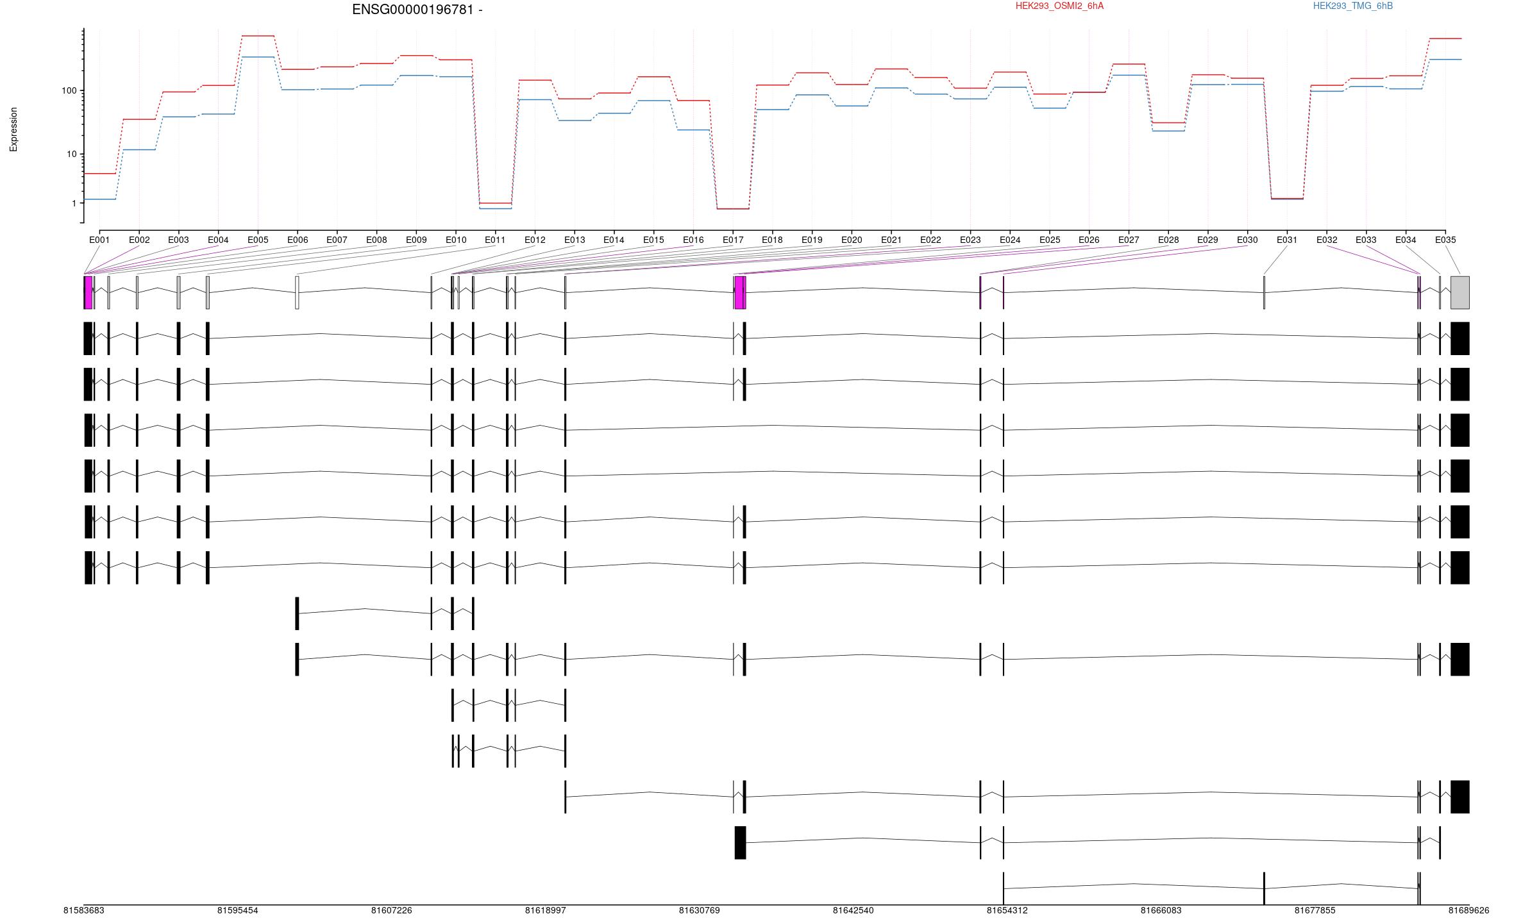This screenshot has height=923, width=1539.
Task: Select the HEK293_OSMI2_6hA legend label
Action: point(1059,6)
